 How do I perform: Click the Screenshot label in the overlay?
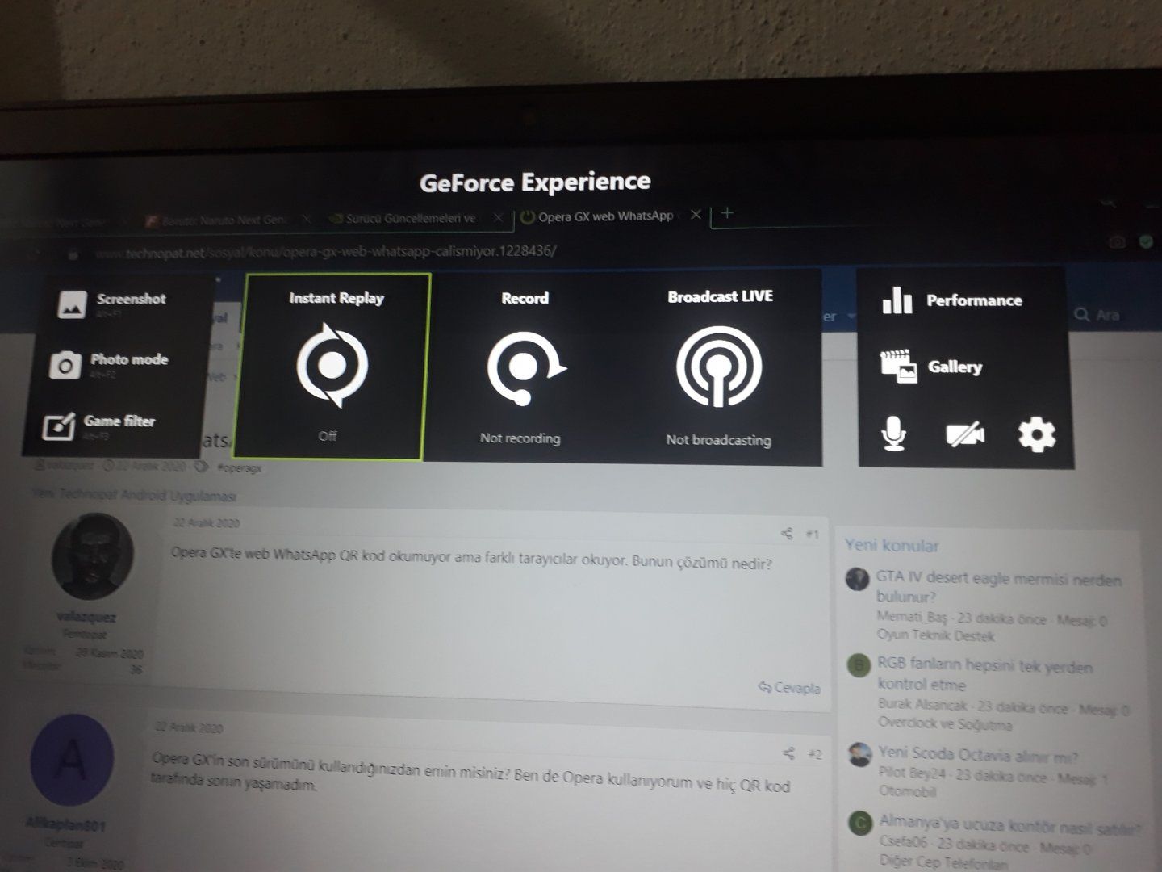point(131,299)
